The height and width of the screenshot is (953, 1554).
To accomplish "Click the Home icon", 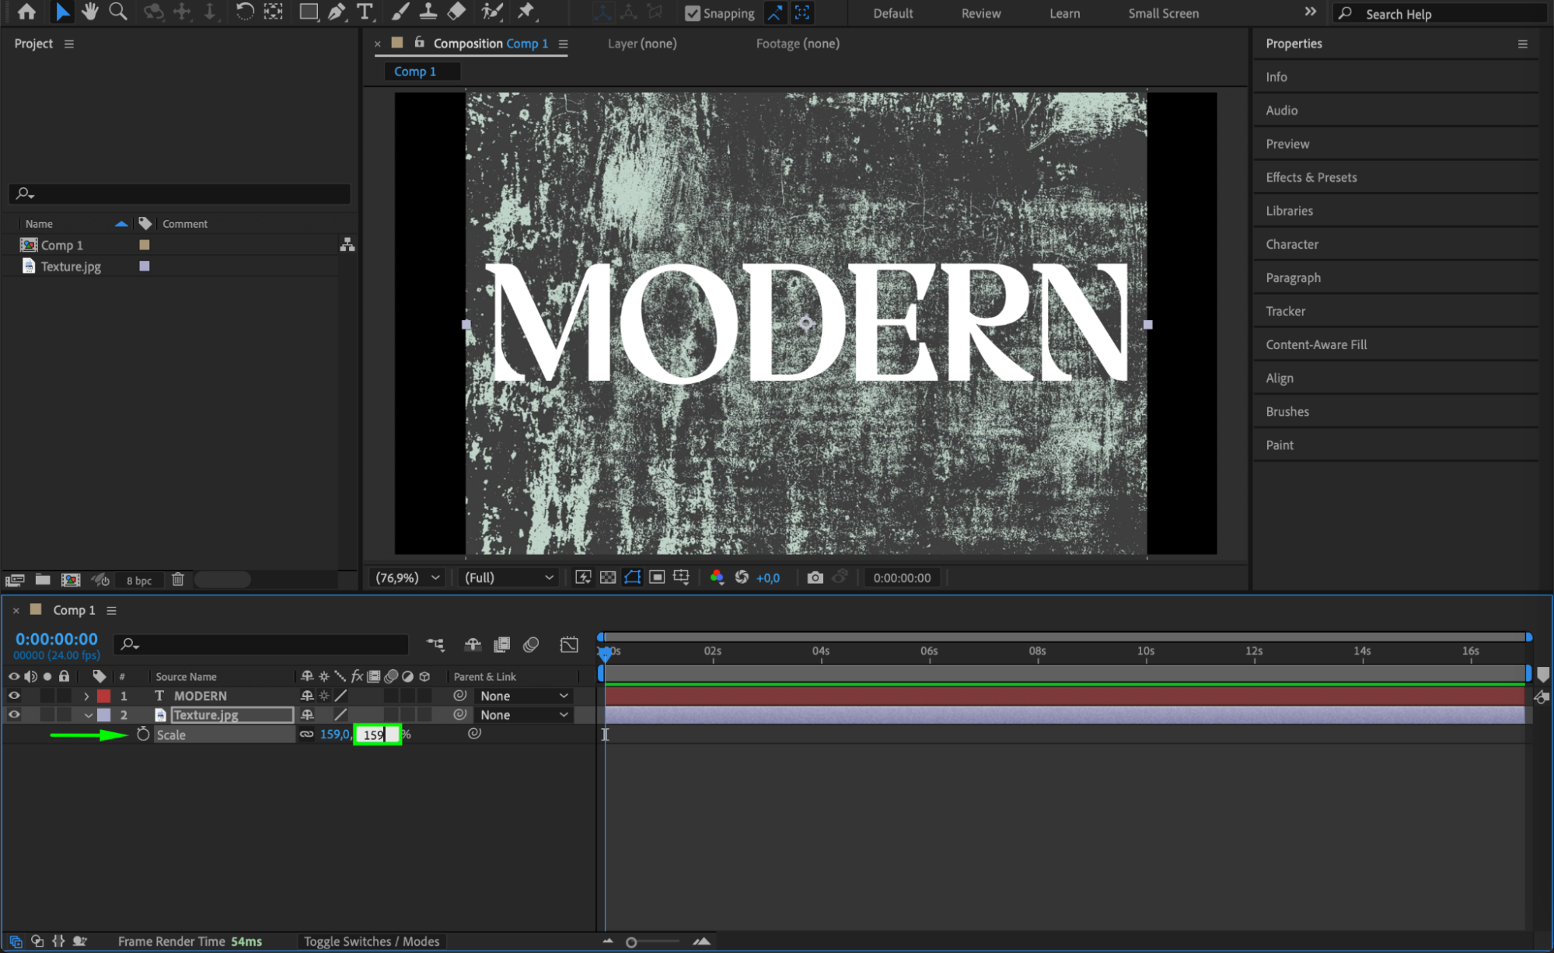I will point(26,12).
